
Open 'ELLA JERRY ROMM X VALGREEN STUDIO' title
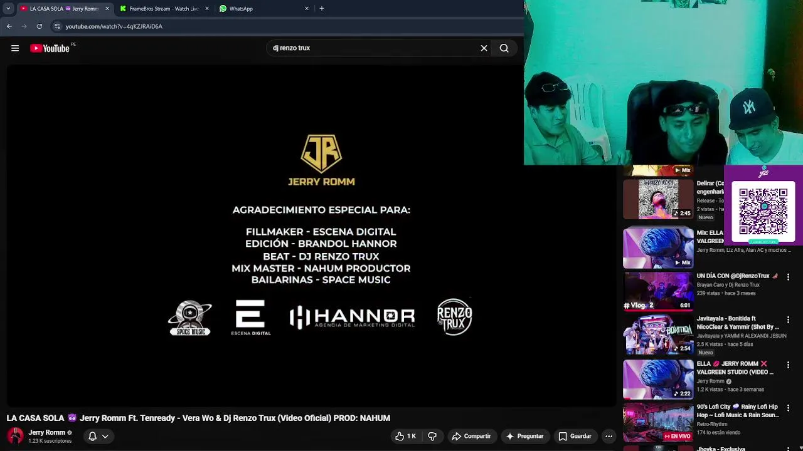click(x=735, y=368)
